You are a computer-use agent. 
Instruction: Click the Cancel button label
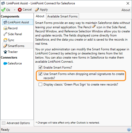pos(27,9)
